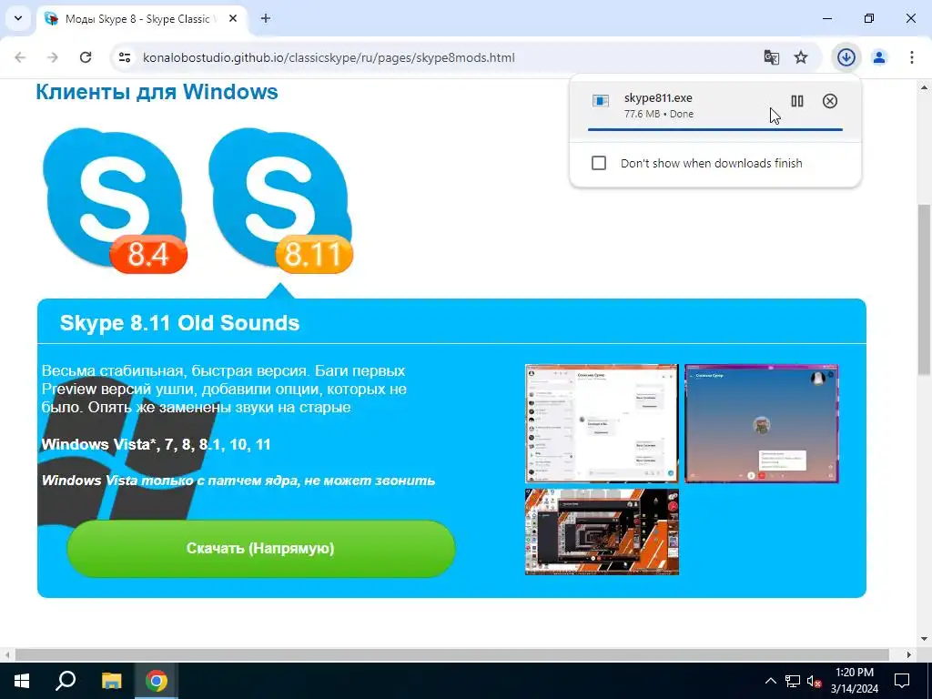
Task: Click Скачать (Напрямую) download button
Action: coord(261,548)
